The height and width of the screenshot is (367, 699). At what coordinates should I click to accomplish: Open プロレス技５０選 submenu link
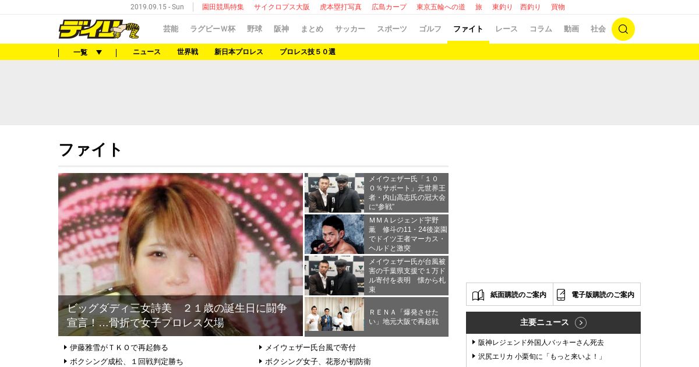[308, 52]
